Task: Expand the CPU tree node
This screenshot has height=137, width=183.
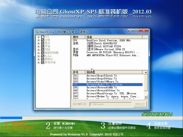Action: coord(38,37)
